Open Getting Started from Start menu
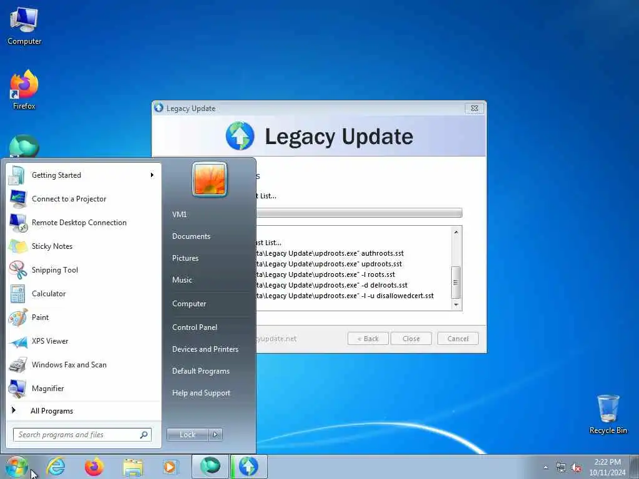This screenshot has width=639, height=479. coord(84,175)
